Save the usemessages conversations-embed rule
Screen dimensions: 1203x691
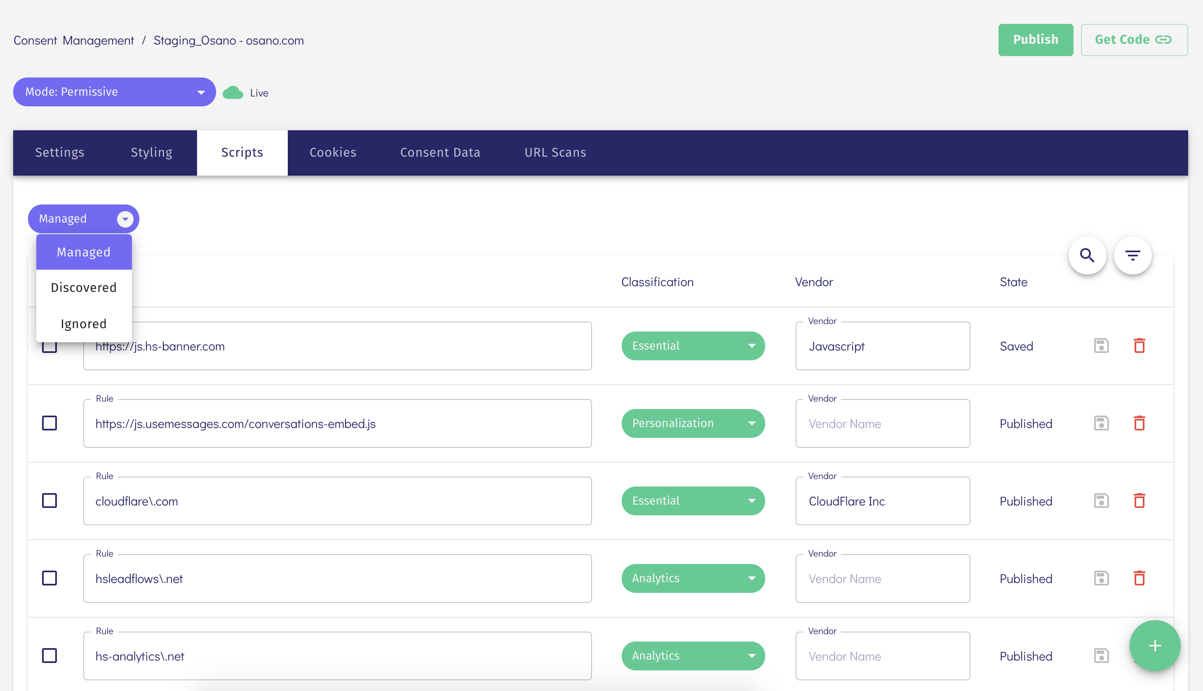pyautogui.click(x=1101, y=423)
